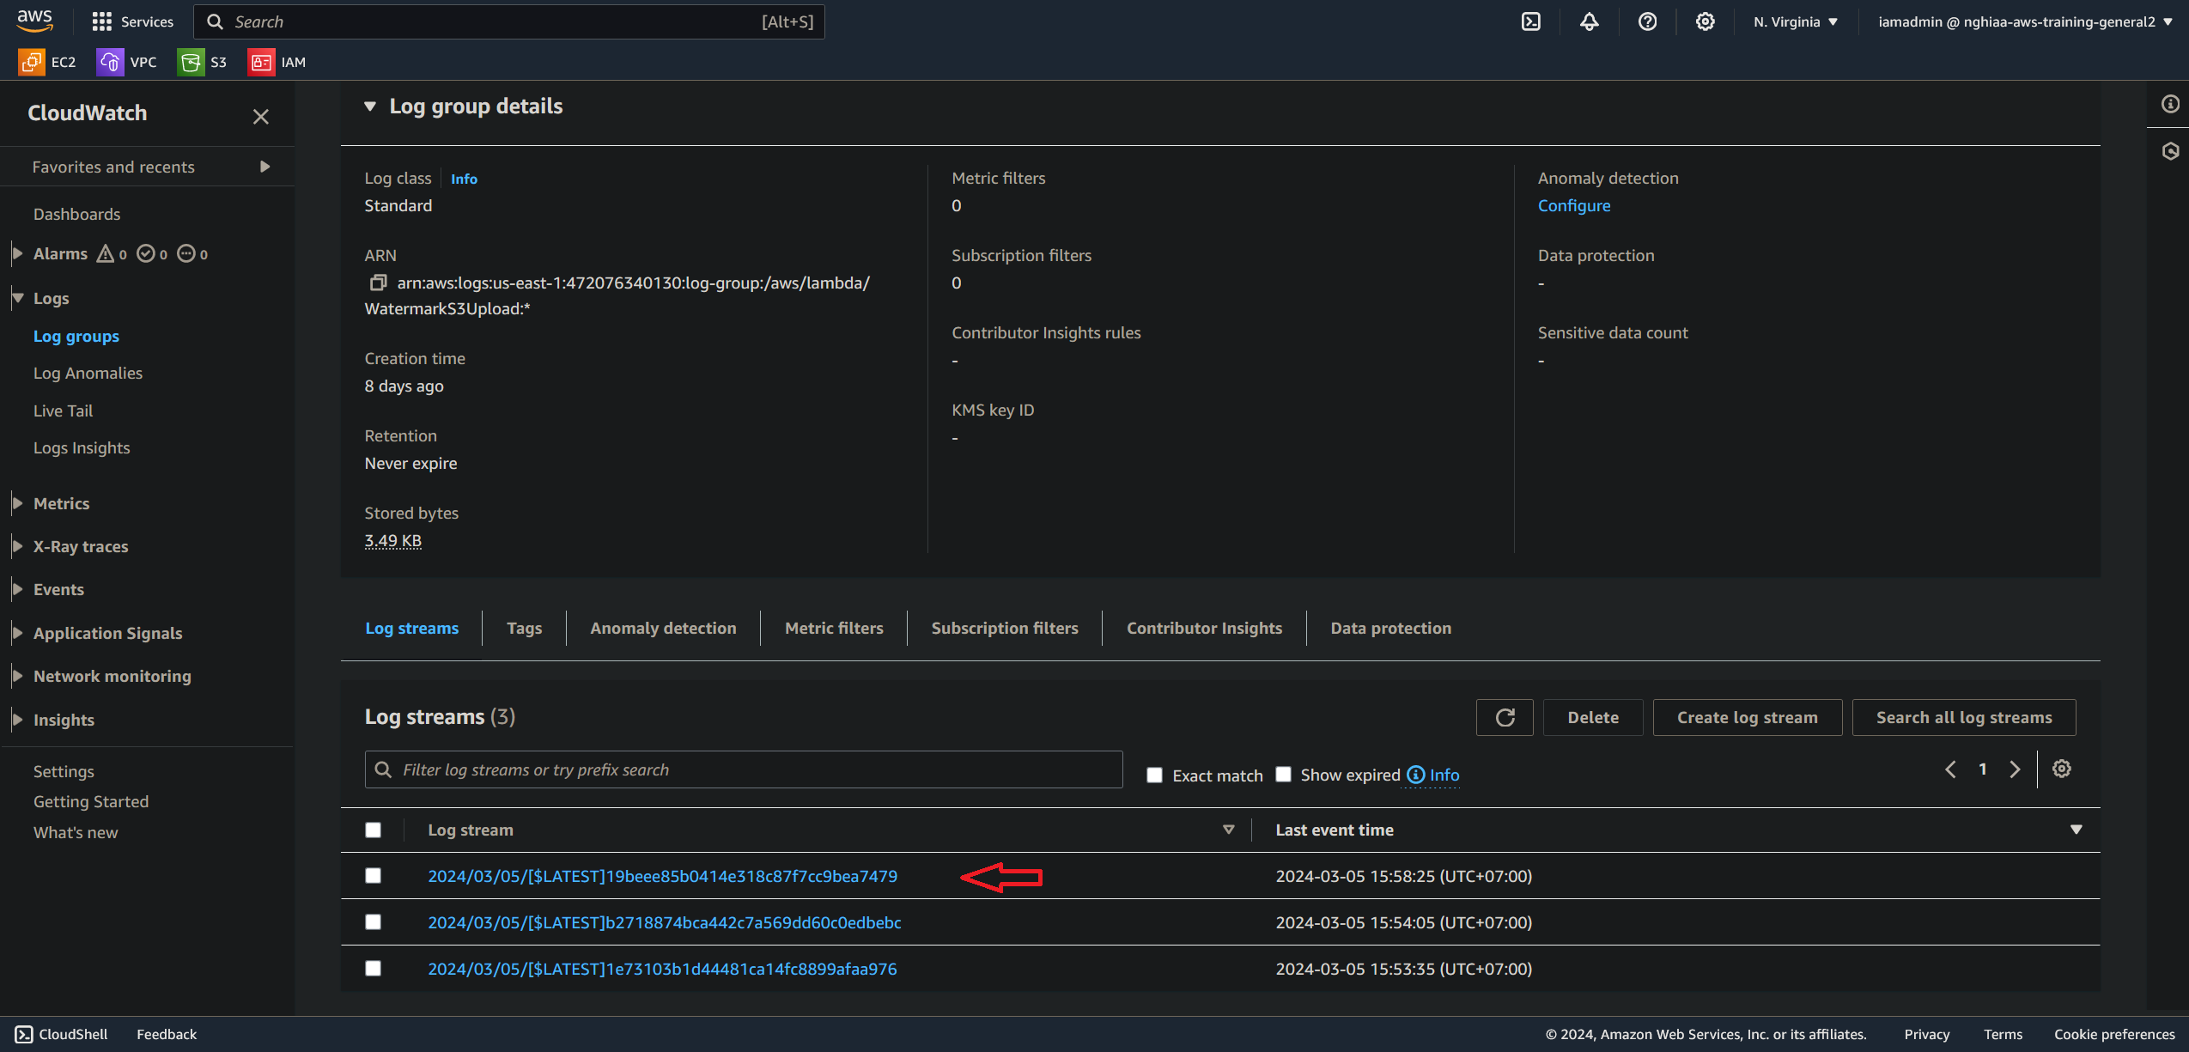Collapse the Log group details section
The image size is (2189, 1052).
[x=370, y=106]
